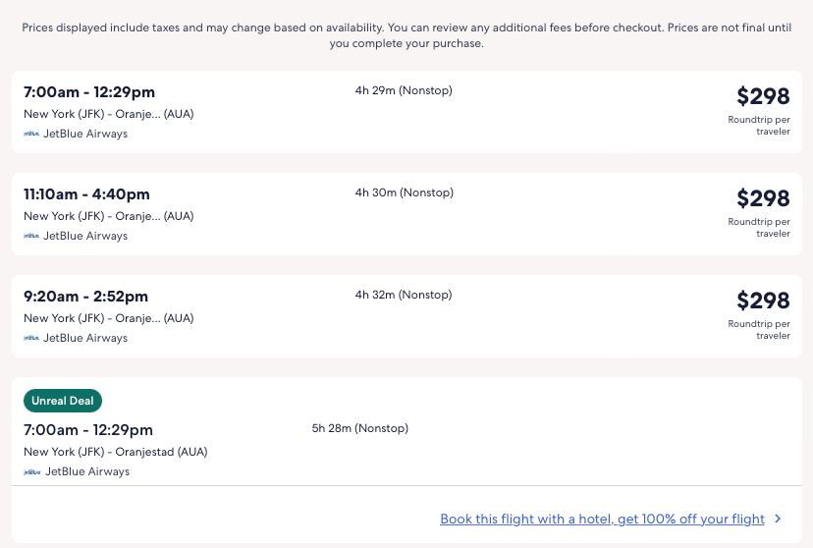Click the New York (JFK) - Oranjestad (AUA) route
Screen dimensions: 813x548
[x=115, y=452]
